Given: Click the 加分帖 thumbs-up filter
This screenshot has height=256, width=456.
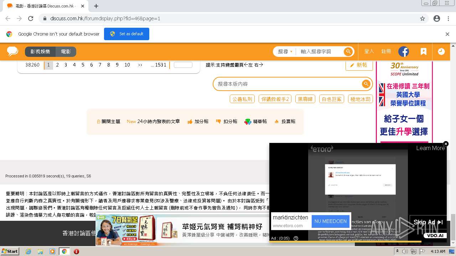Looking at the screenshot, I should 198,122.
